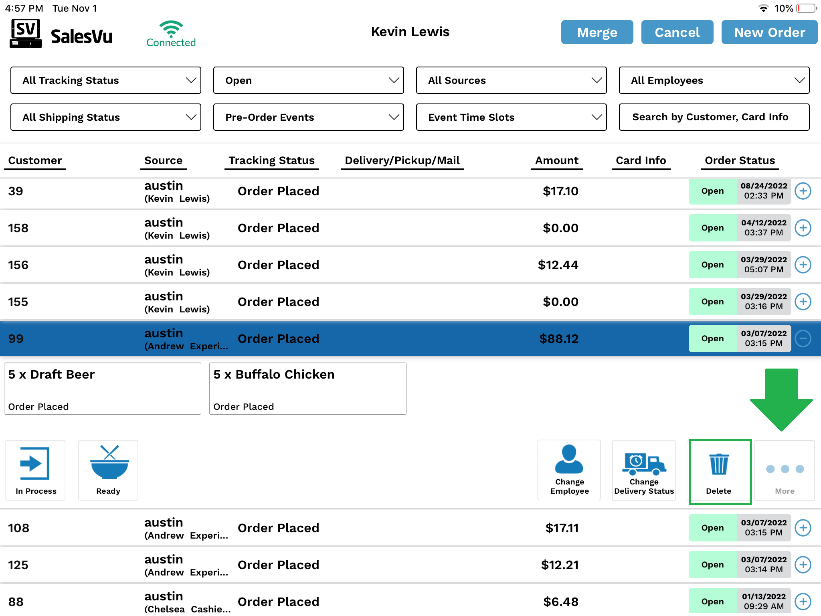Collapse order 99 with minus icon
This screenshot has height=616, width=821.
pos(803,338)
